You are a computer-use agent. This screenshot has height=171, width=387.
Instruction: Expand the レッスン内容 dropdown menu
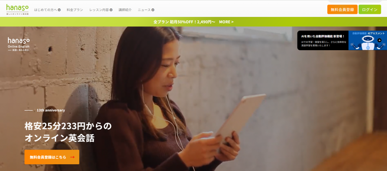101,10
